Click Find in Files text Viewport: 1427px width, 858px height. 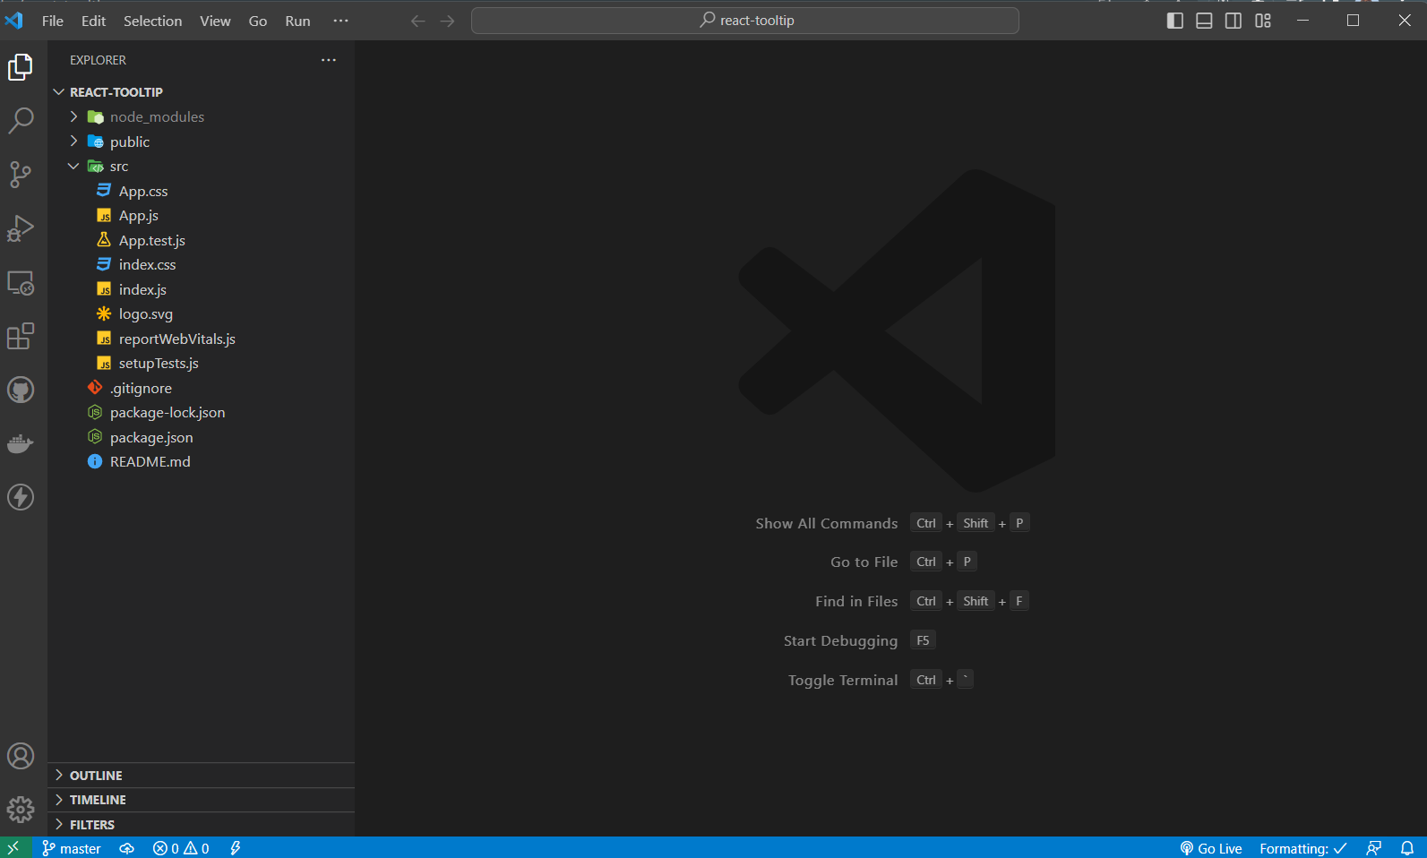[x=856, y=601]
